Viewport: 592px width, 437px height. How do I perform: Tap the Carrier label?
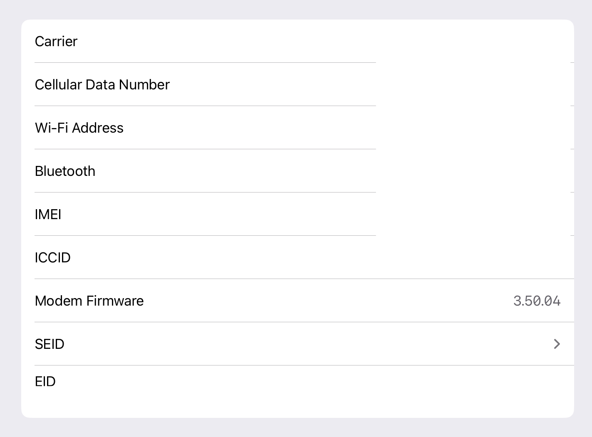56,41
